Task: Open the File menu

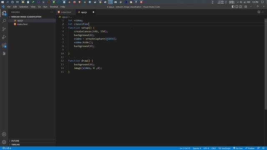Action: click(9, 7)
